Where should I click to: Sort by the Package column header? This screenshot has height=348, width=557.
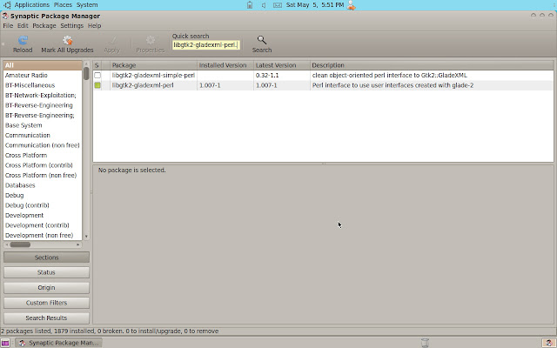point(153,65)
